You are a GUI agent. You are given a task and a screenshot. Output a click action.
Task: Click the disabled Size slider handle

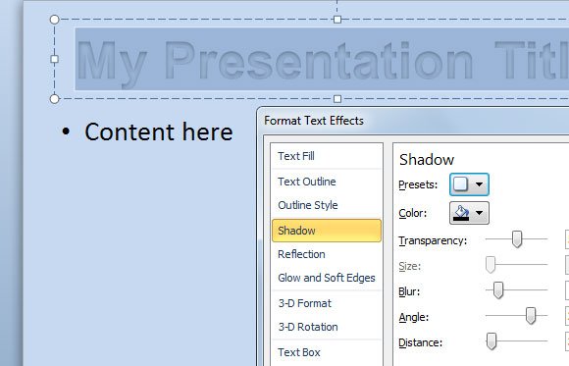(x=491, y=265)
